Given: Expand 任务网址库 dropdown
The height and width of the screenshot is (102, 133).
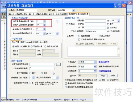Looking at the screenshot, I should click(x=95, y=71).
